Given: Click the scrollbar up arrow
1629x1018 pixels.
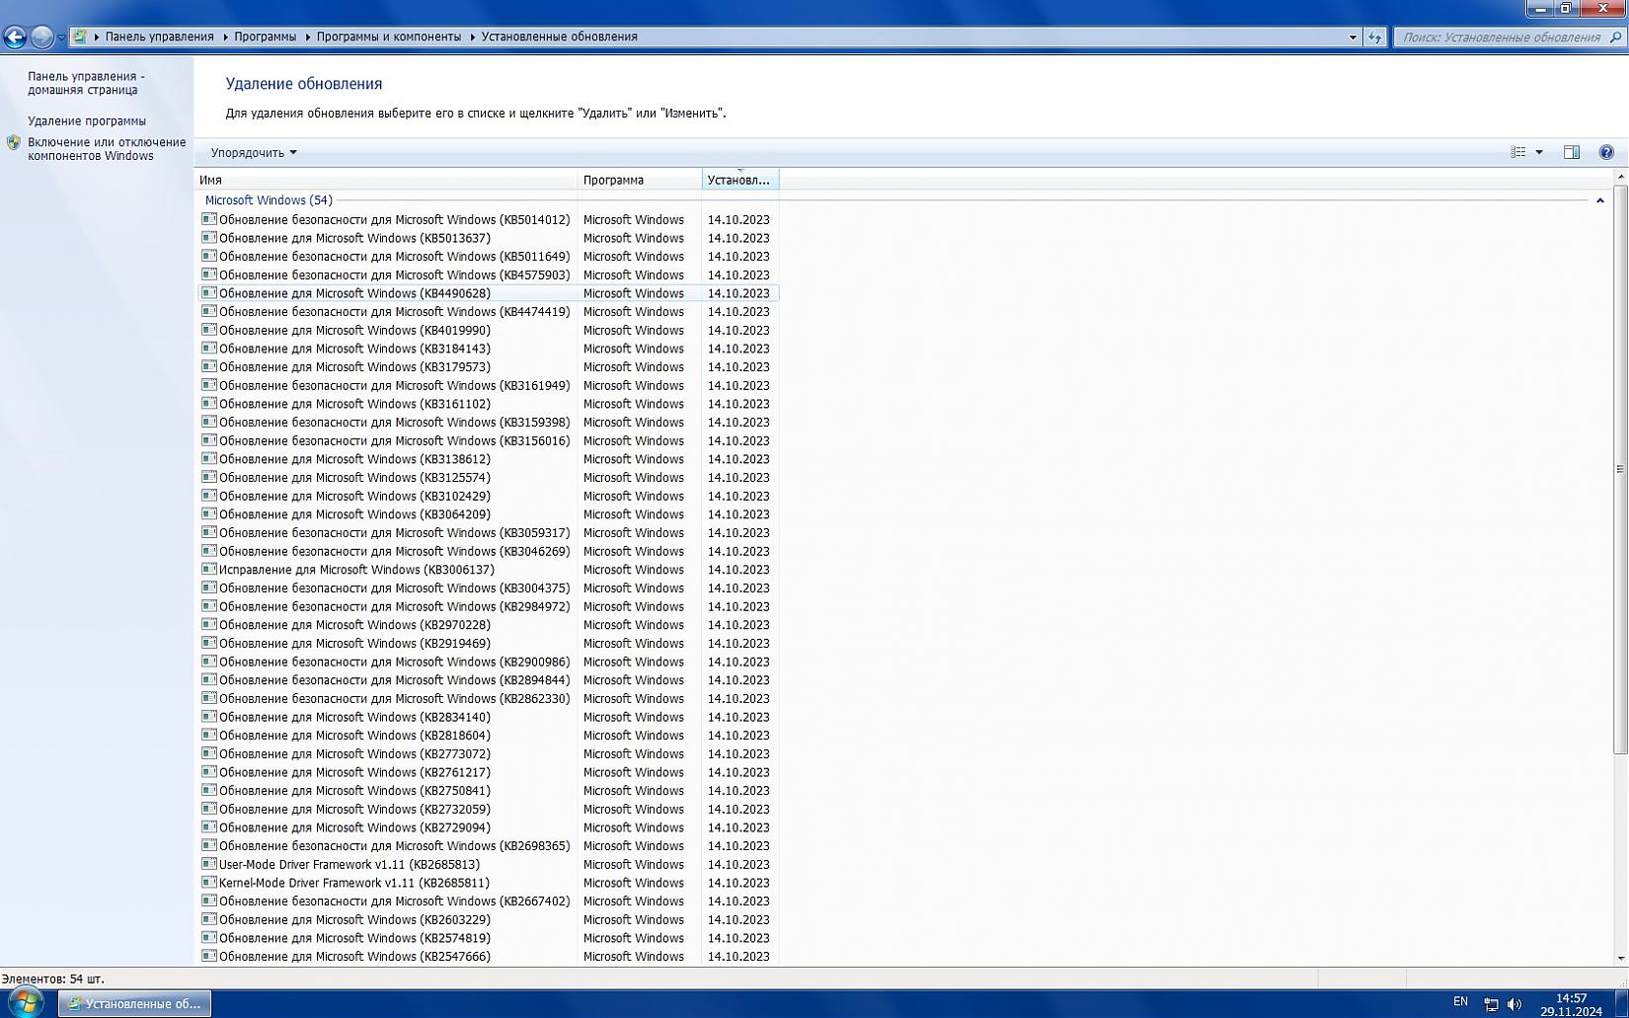Looking at the screenshot, I should tap(1620, 177).
